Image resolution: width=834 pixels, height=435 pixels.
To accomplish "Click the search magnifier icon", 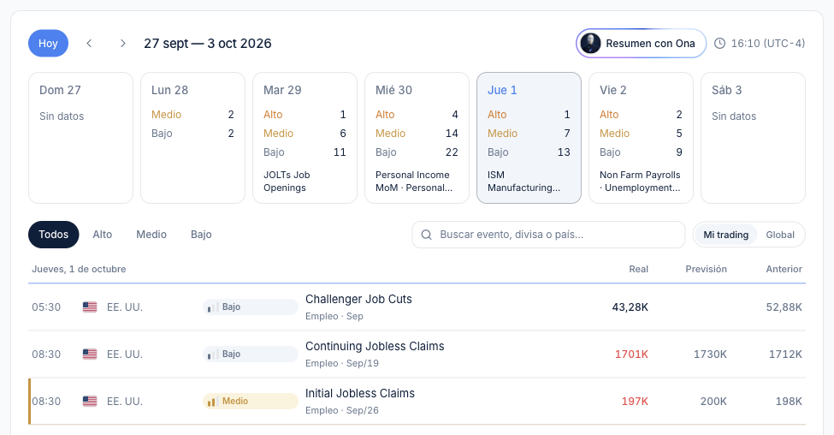I will click(x=426, y=235).
